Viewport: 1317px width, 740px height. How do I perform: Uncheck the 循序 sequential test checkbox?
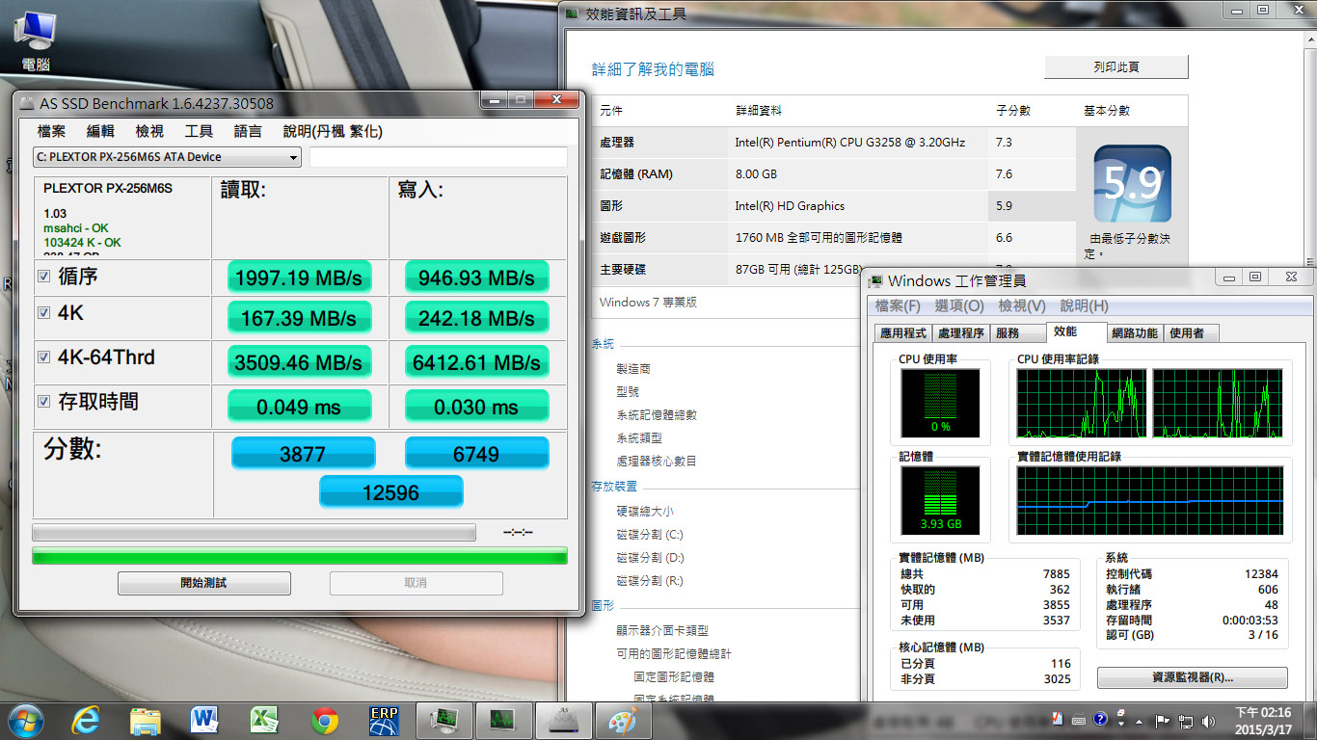point(43,277)
